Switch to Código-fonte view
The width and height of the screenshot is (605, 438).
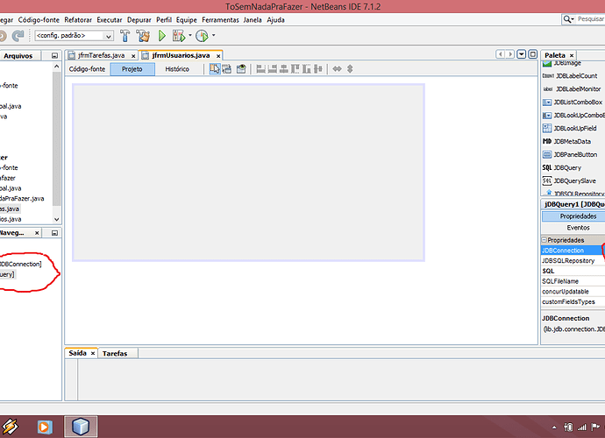click(87, 69)
